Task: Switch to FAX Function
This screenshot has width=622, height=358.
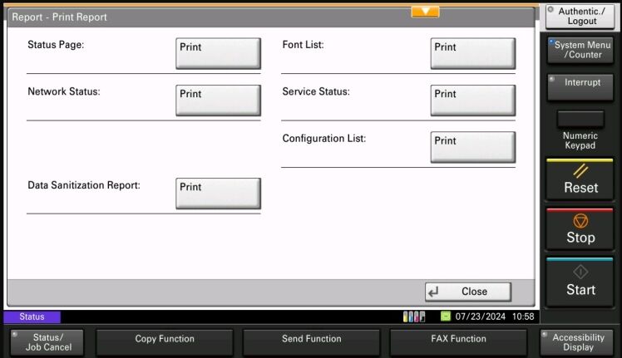Action: click(458, 340)
